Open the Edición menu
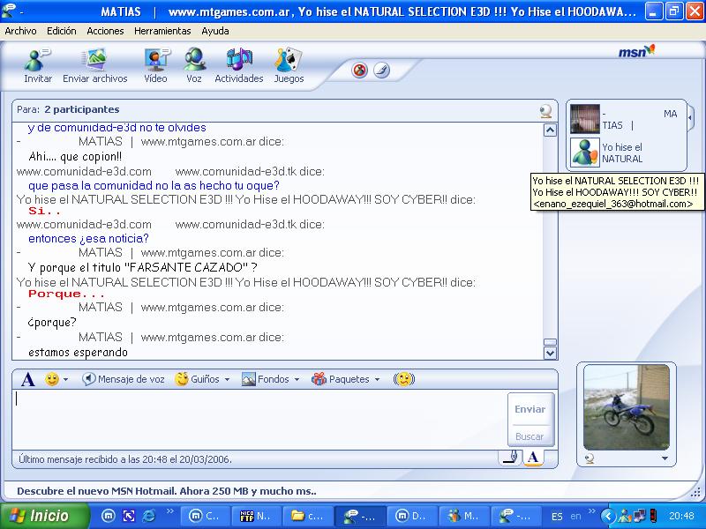706x529 pixels. [x=62, y=31]
